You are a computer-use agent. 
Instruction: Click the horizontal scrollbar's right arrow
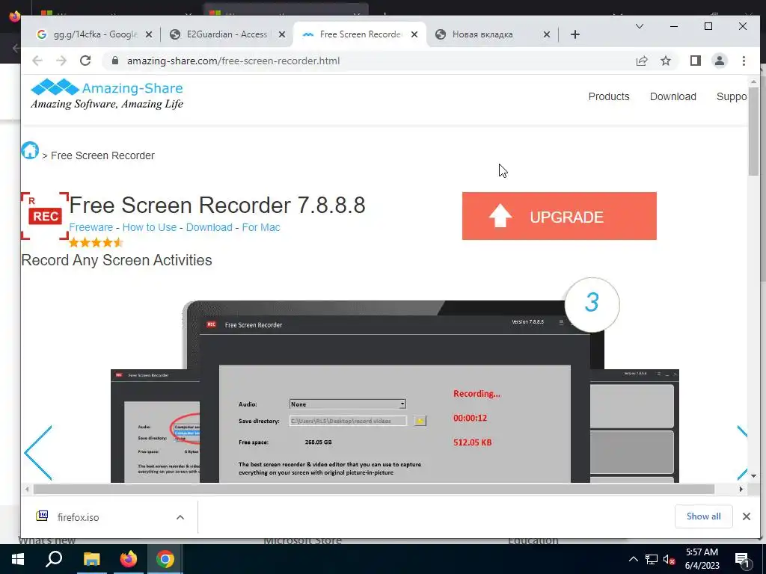pyautogui.click(x=741, y=489)
